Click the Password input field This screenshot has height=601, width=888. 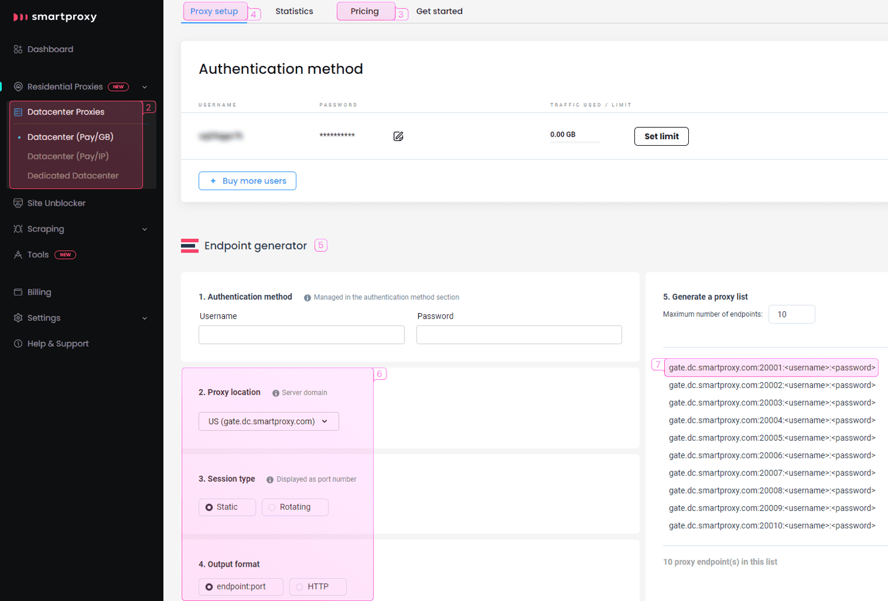pos(519,335)
